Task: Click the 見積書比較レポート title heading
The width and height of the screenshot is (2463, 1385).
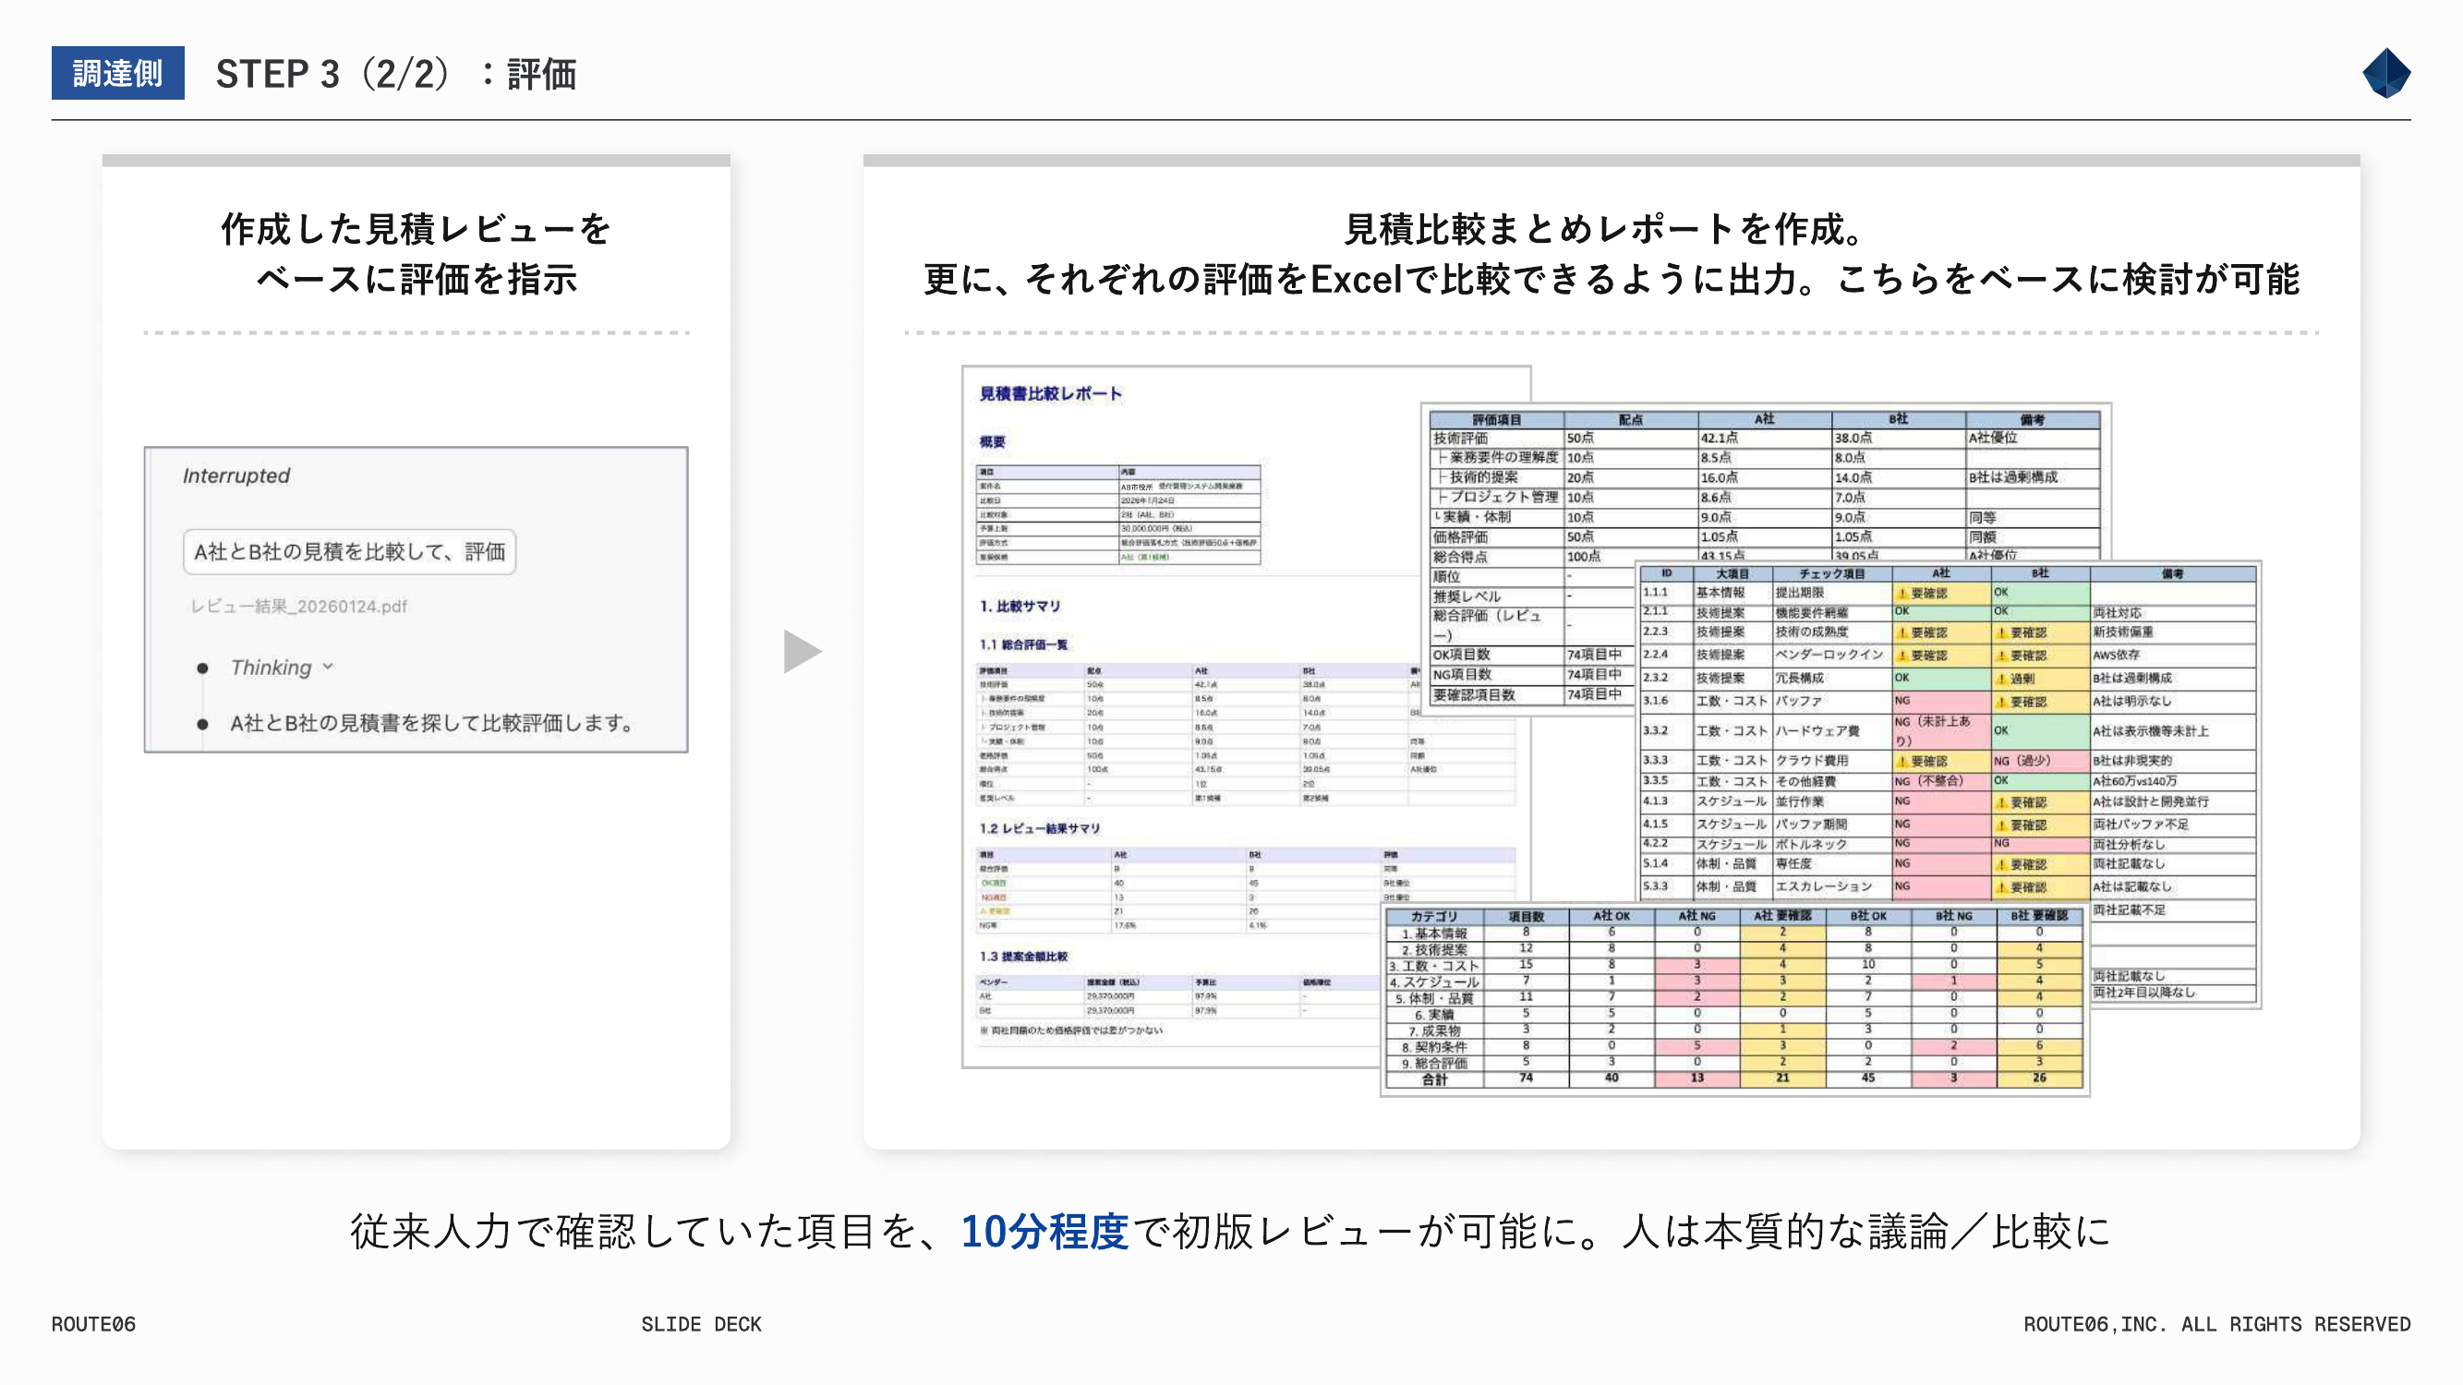Action: pyautogui.click(x=1050, y=392)
